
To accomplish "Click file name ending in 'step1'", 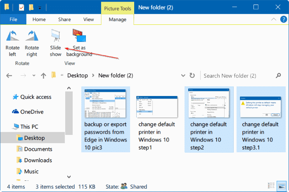I will (x=156, y=136).
